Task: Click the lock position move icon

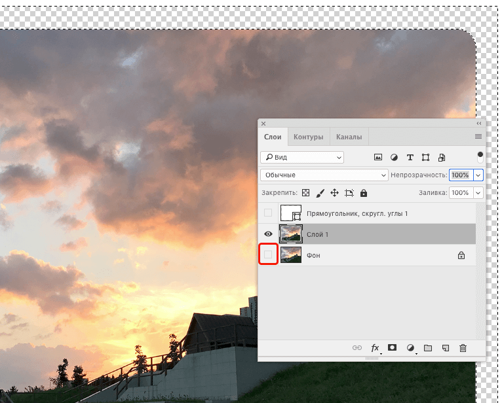Action: coord(334,193)
